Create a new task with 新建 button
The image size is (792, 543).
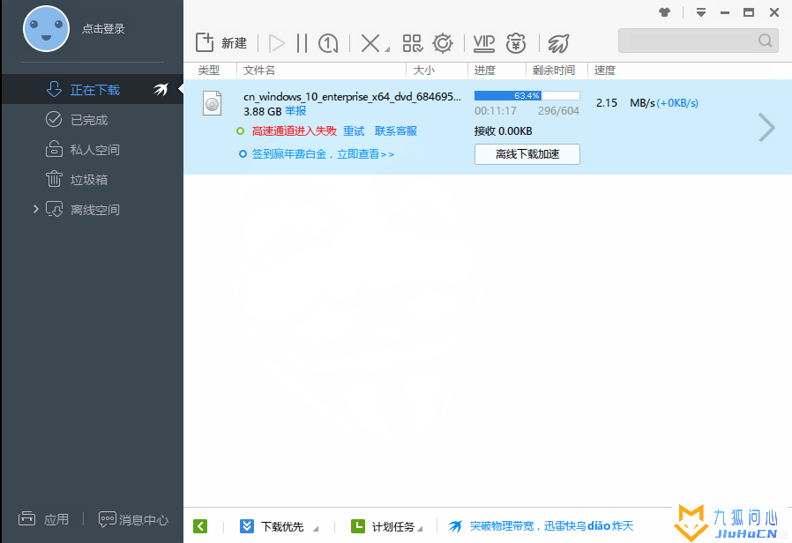click(x=221, y=43)
